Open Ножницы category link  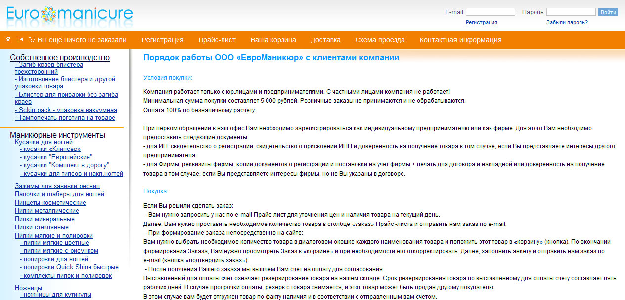(x=28, y=288)
